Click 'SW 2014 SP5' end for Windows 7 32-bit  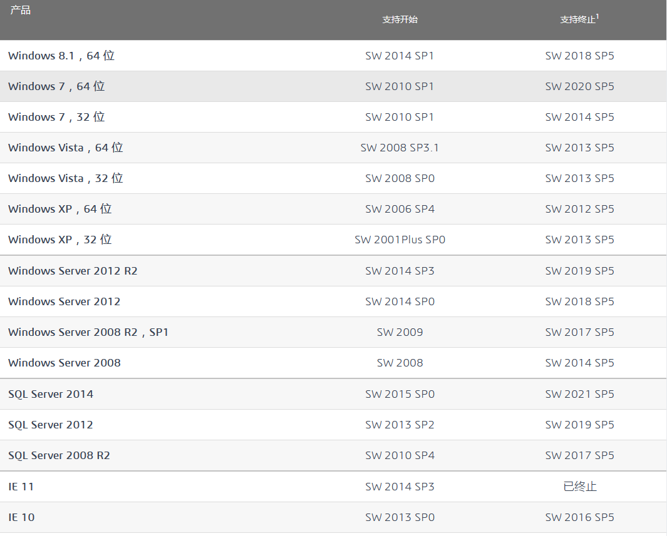click(579, 117)
